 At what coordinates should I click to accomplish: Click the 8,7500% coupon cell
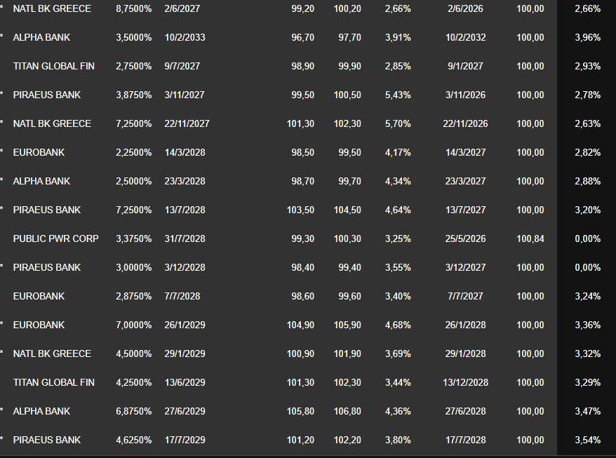pyautogui.click(x=133, y=8)
